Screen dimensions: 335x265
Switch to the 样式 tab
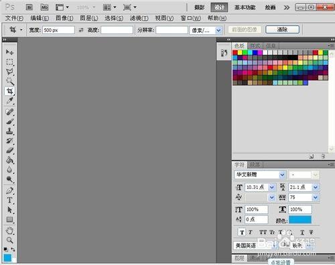click(x=255, y=46)
